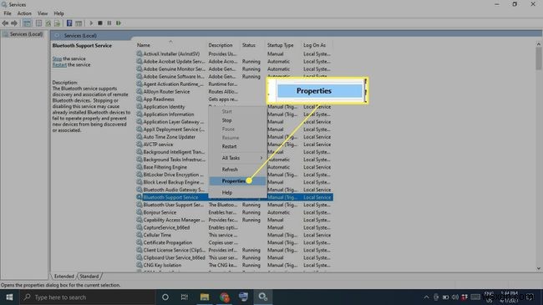This screenshot has width=543, height=305.
Task: Click the vertical scrollbar down arrow
Action: [539, 268]
